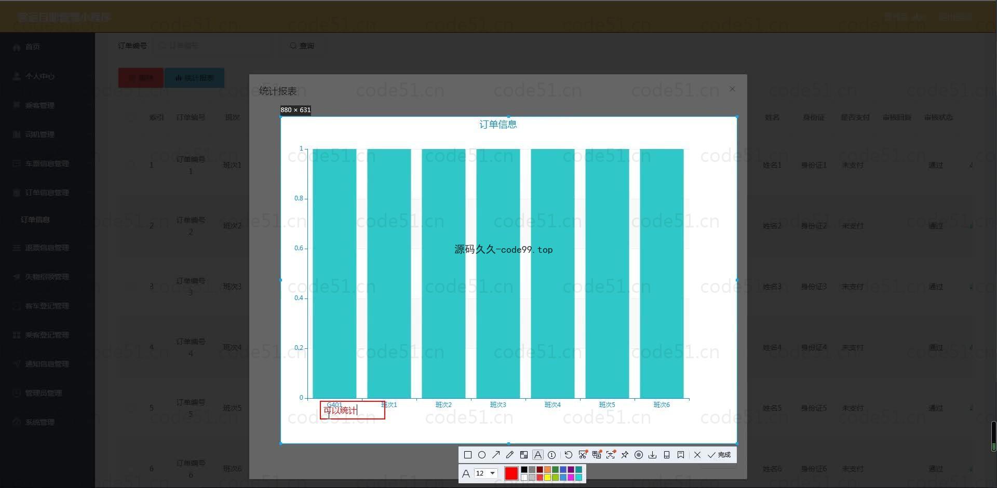
Task: Pick the white color swatch
Action: tap(524, 478)
